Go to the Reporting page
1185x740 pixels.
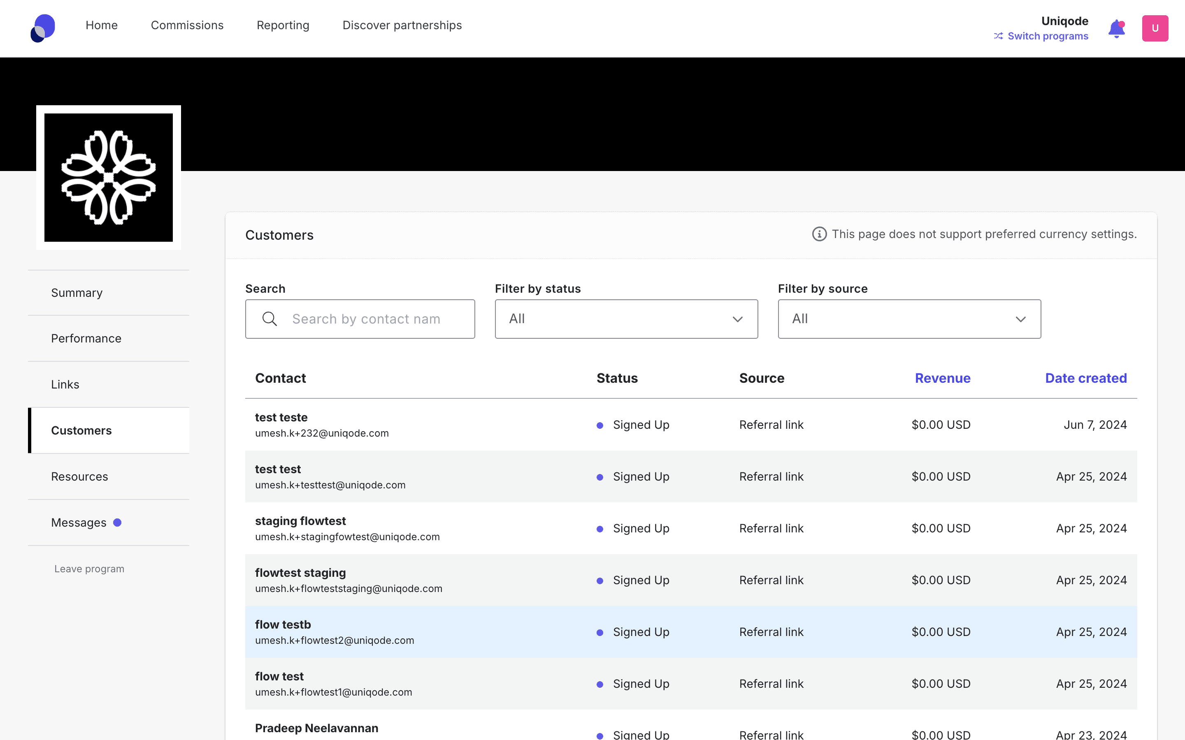click(283, 25)
